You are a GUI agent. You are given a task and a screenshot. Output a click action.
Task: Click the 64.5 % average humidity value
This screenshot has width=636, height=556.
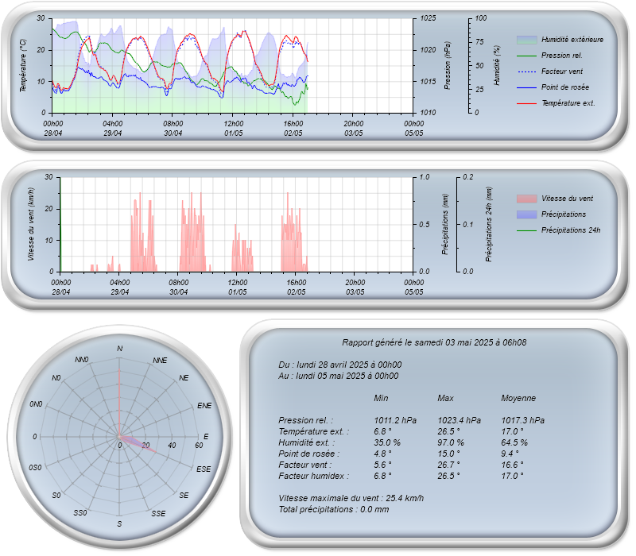coord(514,442)
